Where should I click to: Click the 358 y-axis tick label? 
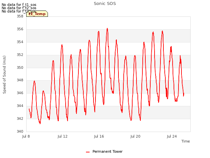coord(20,16)
